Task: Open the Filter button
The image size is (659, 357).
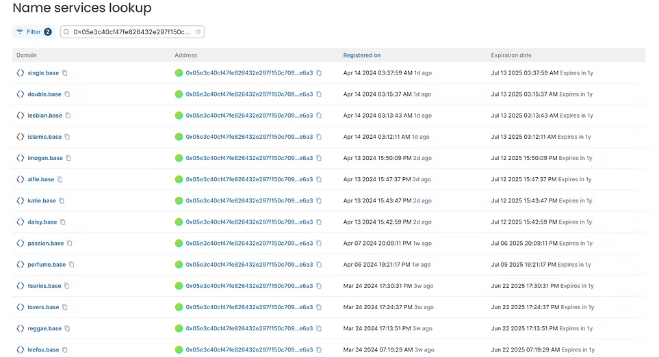Action: point(34,32)
